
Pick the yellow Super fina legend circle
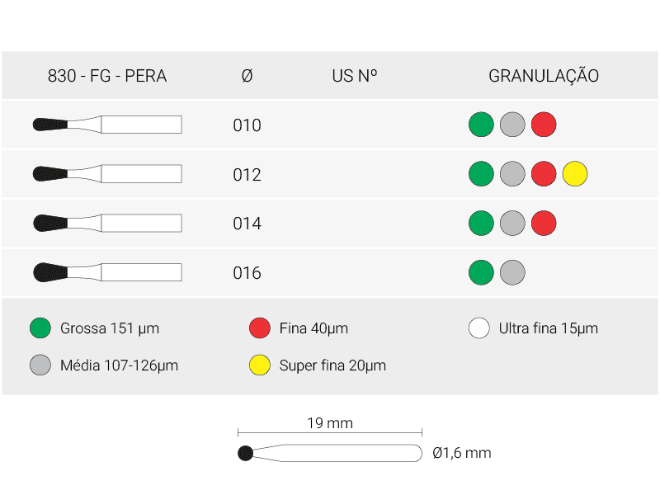click(260, 365)
